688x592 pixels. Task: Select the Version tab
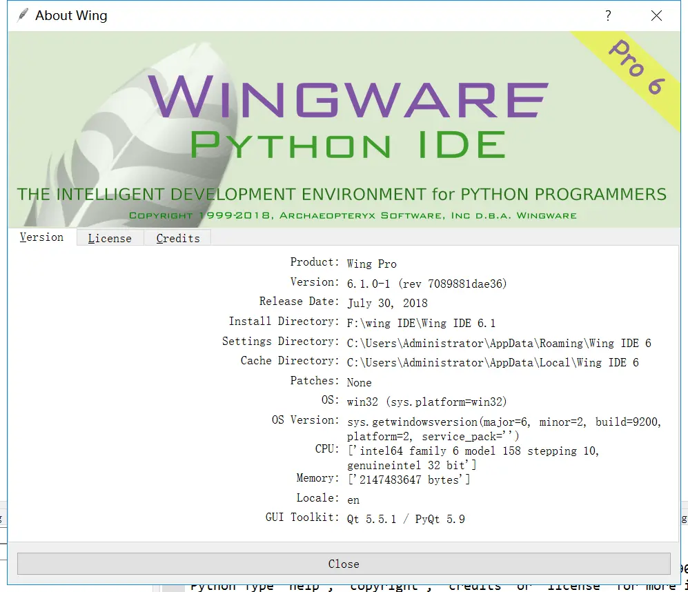[x=41, y=237]
